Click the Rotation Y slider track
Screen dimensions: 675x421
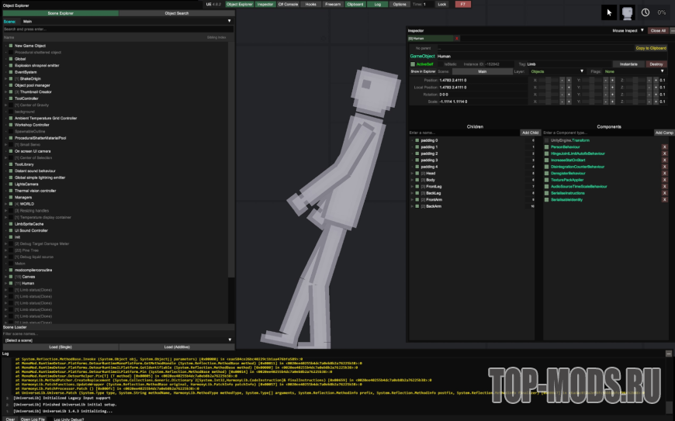point(592,95)
